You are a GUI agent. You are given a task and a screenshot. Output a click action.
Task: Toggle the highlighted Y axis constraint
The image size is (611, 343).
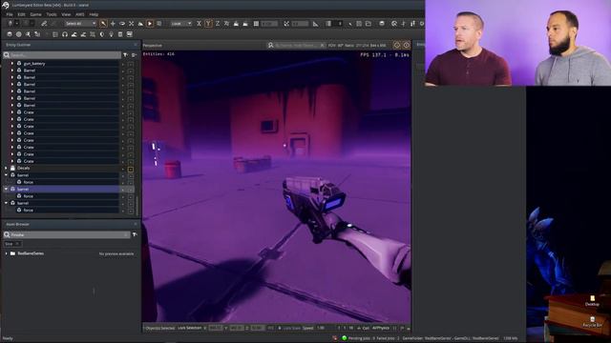pyautogui.click(x=208, y=24)
